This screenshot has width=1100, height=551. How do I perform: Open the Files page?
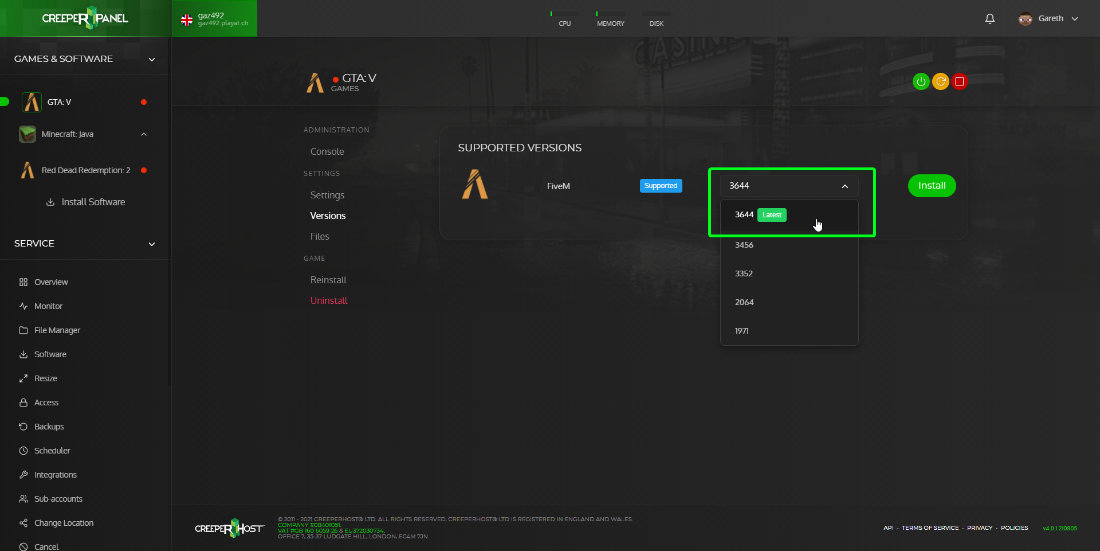pos(320,236)
